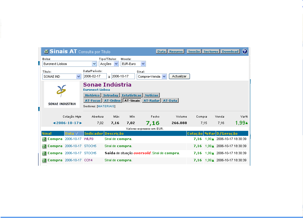Screen dimensions: 303x218
Task: Open the Bolsa dropdown showing Euronext Lisboa
Action: point(69,64)
